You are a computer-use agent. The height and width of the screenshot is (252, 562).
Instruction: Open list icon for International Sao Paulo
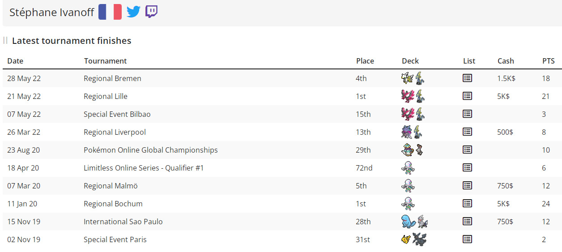(467, 222)
